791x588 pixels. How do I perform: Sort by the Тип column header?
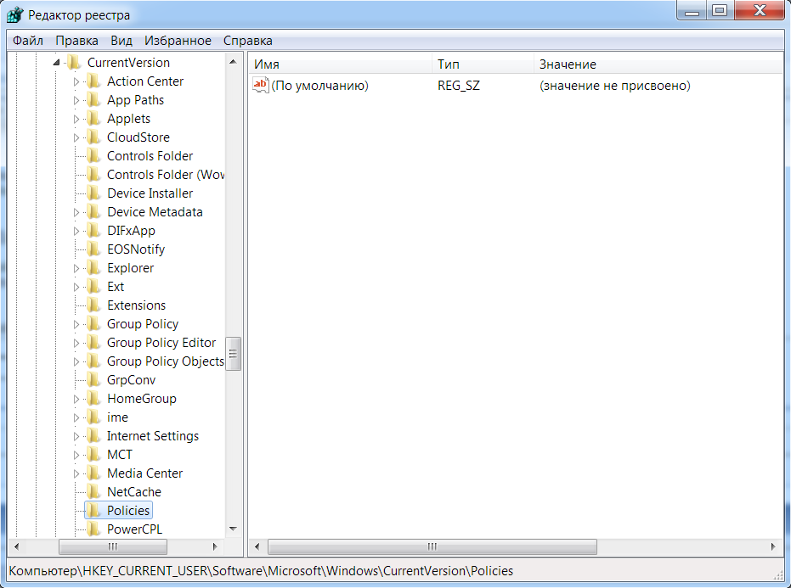tap(483, 64)
